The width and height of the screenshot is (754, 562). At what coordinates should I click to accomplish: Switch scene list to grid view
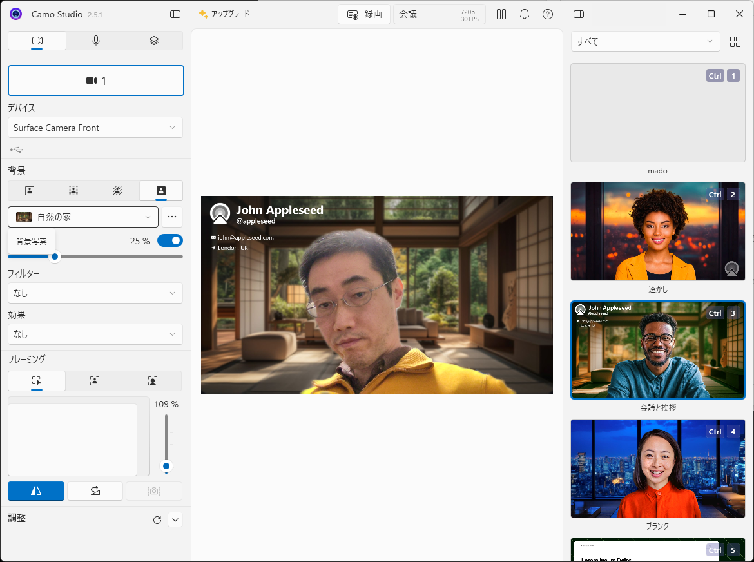pos(735,42)
